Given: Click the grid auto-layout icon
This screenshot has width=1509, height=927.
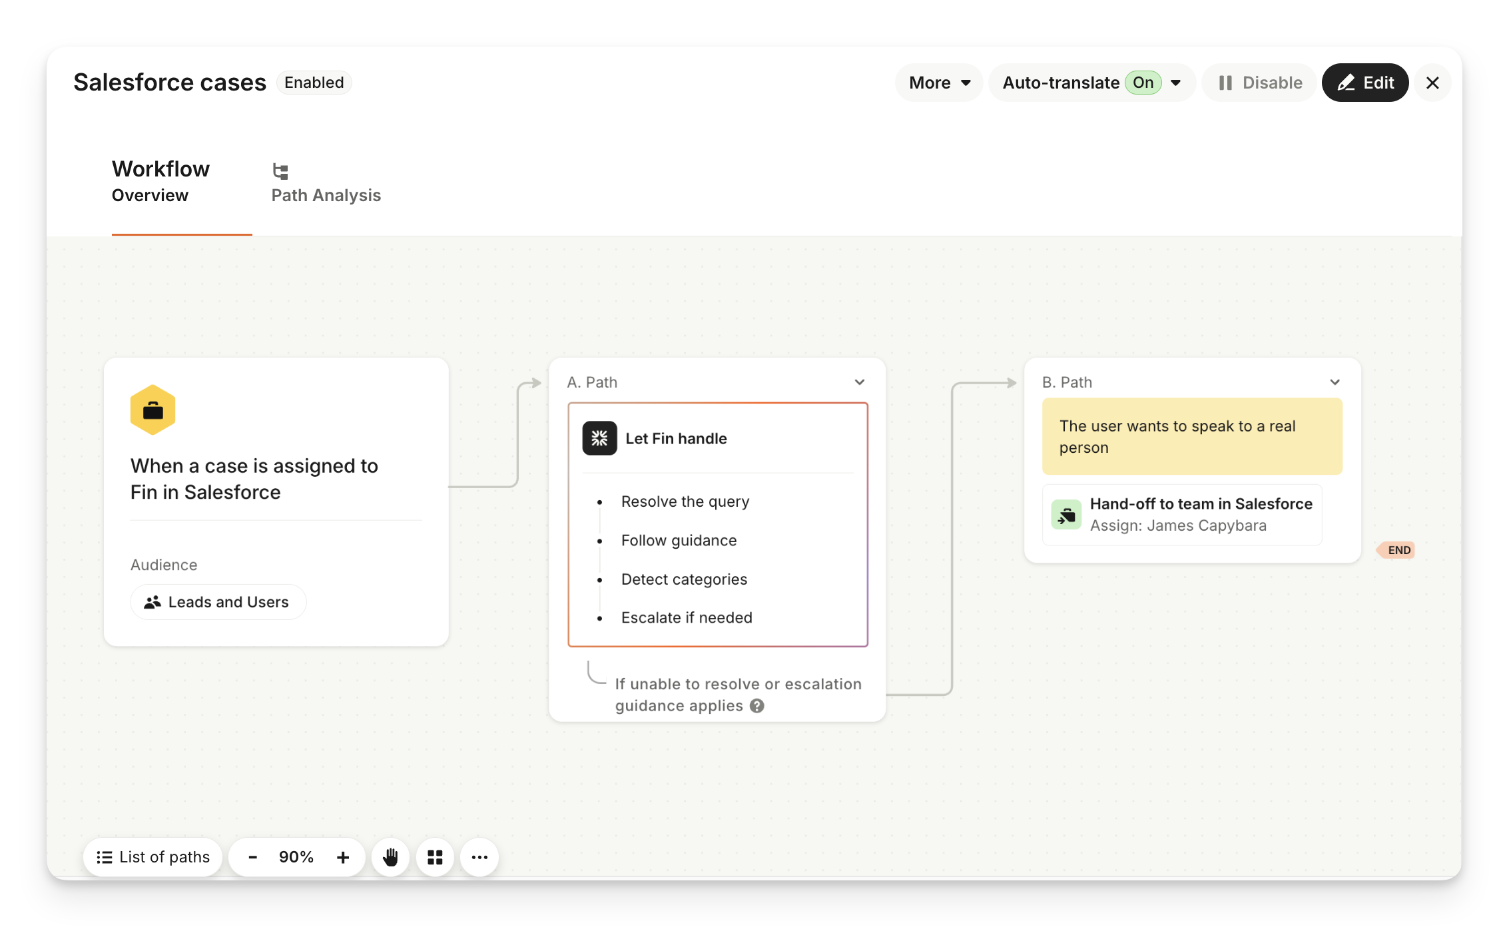Looking at the screenshot, I should click(x=435, y=857).
